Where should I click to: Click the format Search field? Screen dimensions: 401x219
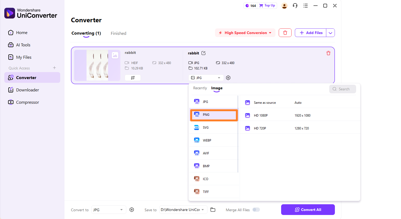point(343,89)
